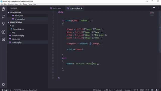This screenshot has width=161, height=91.
Task: Click the header location code line
Action: [83, 63]
